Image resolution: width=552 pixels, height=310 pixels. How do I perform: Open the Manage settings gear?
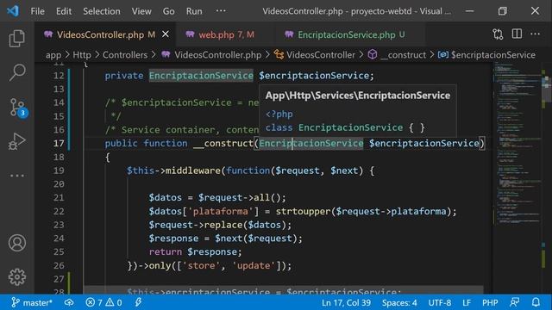click(x=17, y=277)
